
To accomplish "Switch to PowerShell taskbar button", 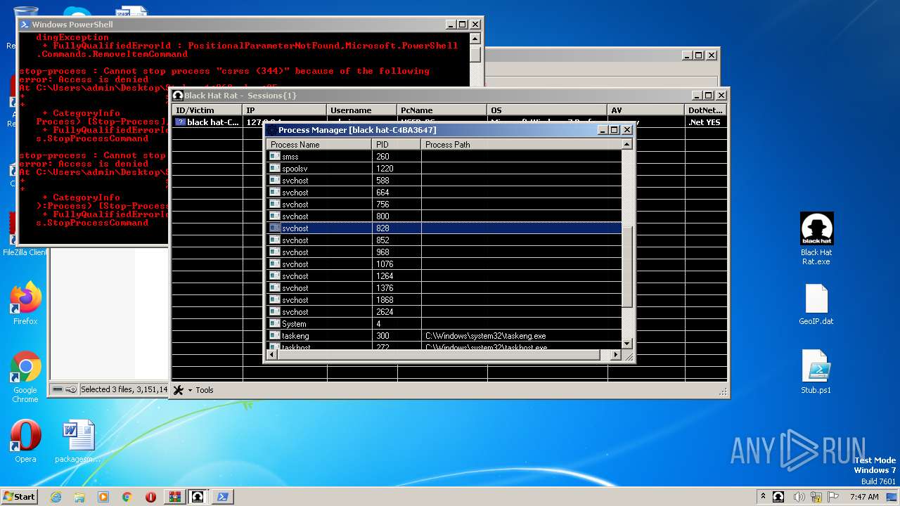I will 223,497.
